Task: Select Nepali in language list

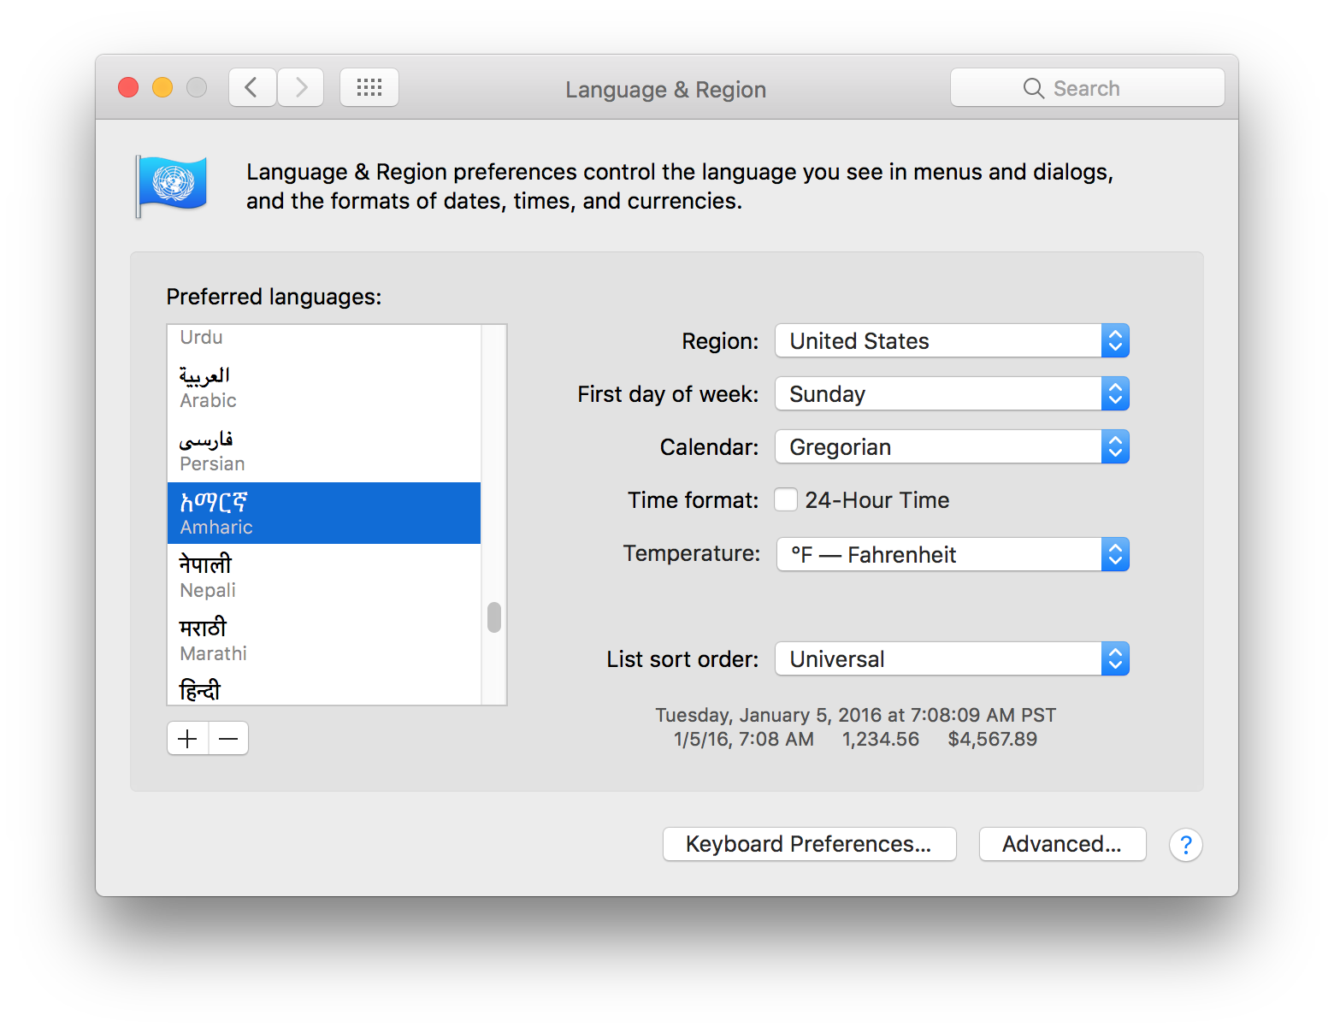Action: 324,576
